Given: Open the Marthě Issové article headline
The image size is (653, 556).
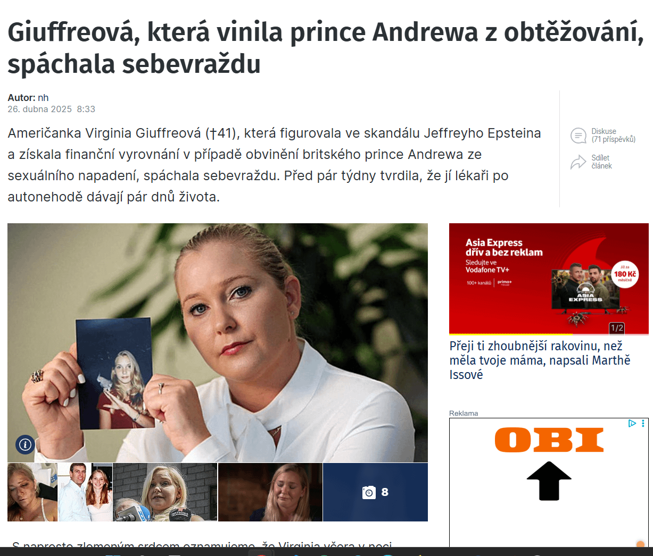Looking at the screenshot, I should (540, 360).
